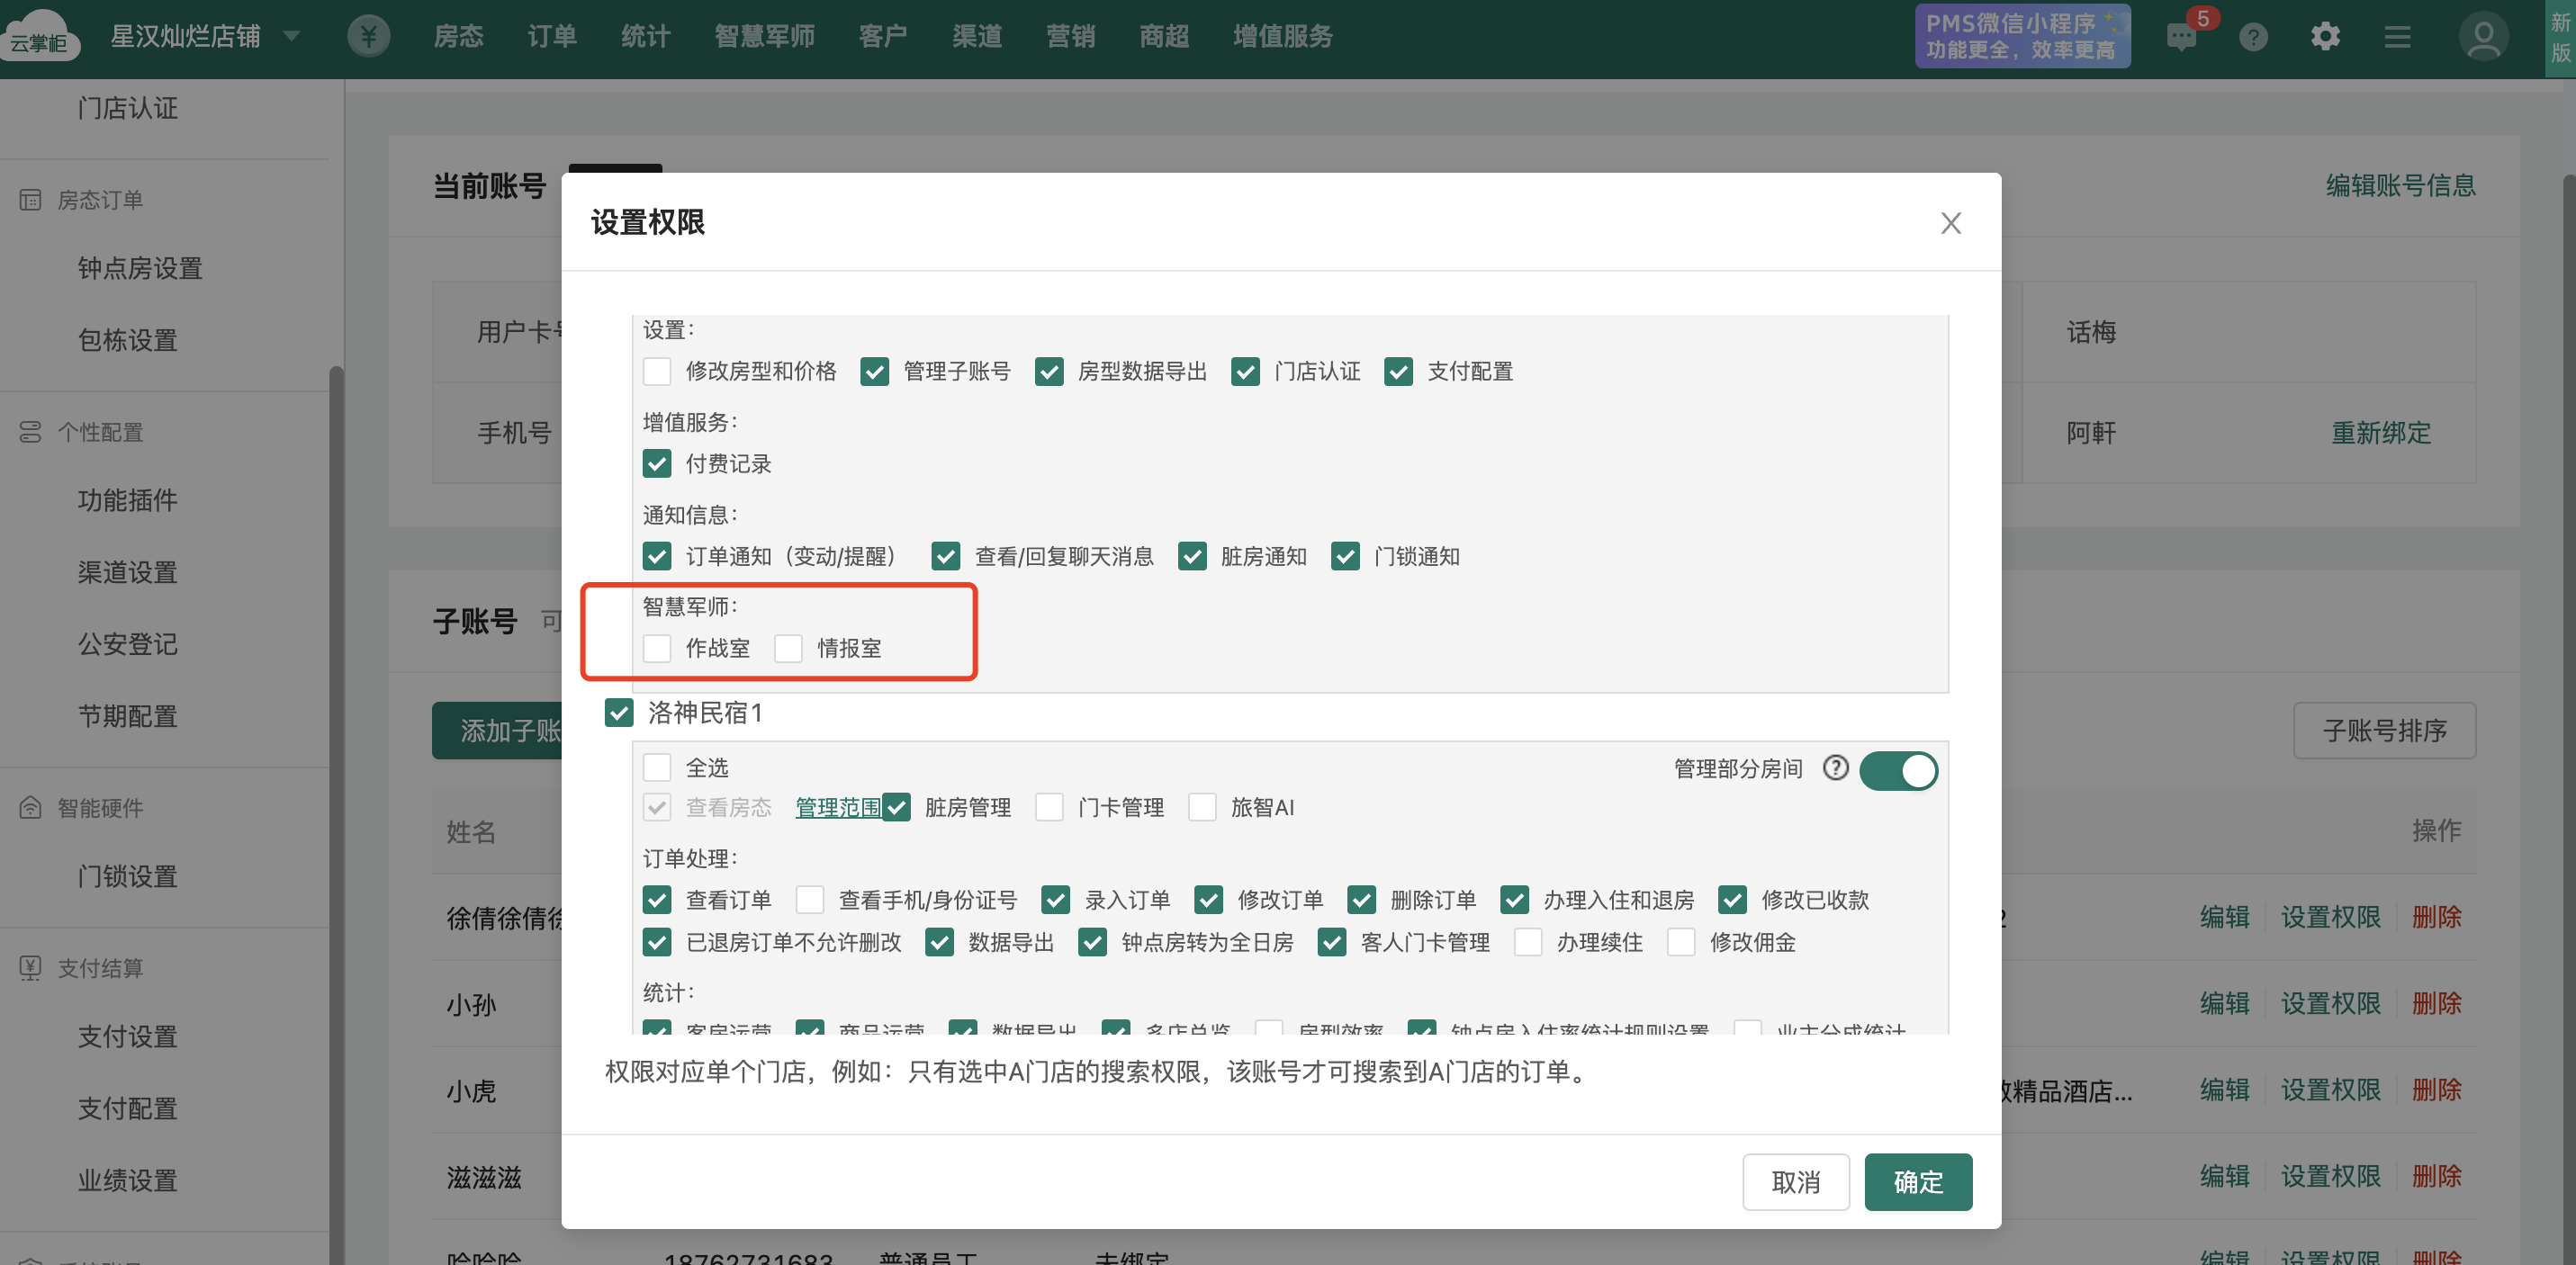Screen dimensions: 2576x1265
Task: Check the 情报室 checkbox
Action: (x=788, y=648)
